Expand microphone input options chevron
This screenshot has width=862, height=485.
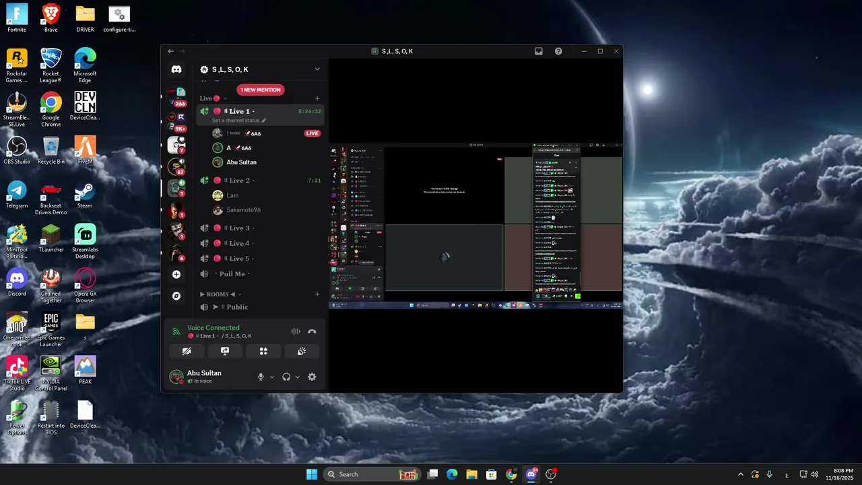pyautogui.click(x=272, y=377)
